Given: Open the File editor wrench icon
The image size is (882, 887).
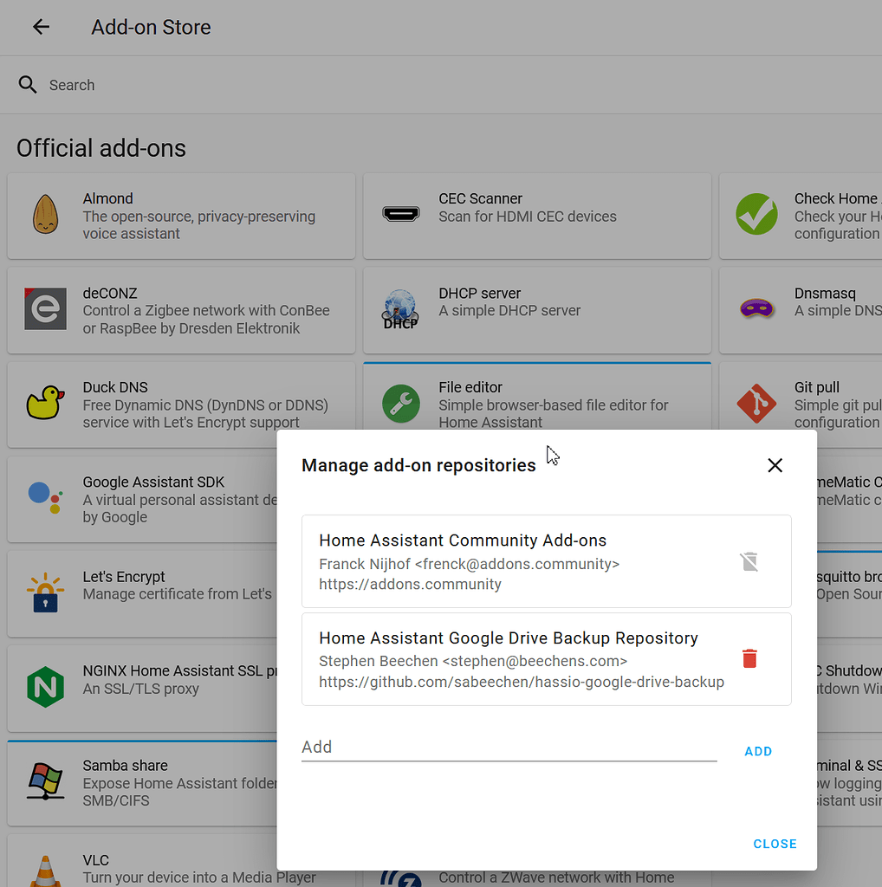Looking at the screenshot, I should 400,404.
